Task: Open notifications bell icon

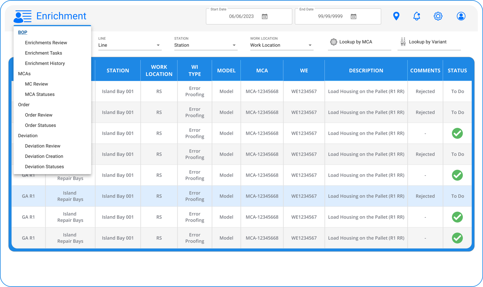Action: pyautogui.click(x=417, y=16)
